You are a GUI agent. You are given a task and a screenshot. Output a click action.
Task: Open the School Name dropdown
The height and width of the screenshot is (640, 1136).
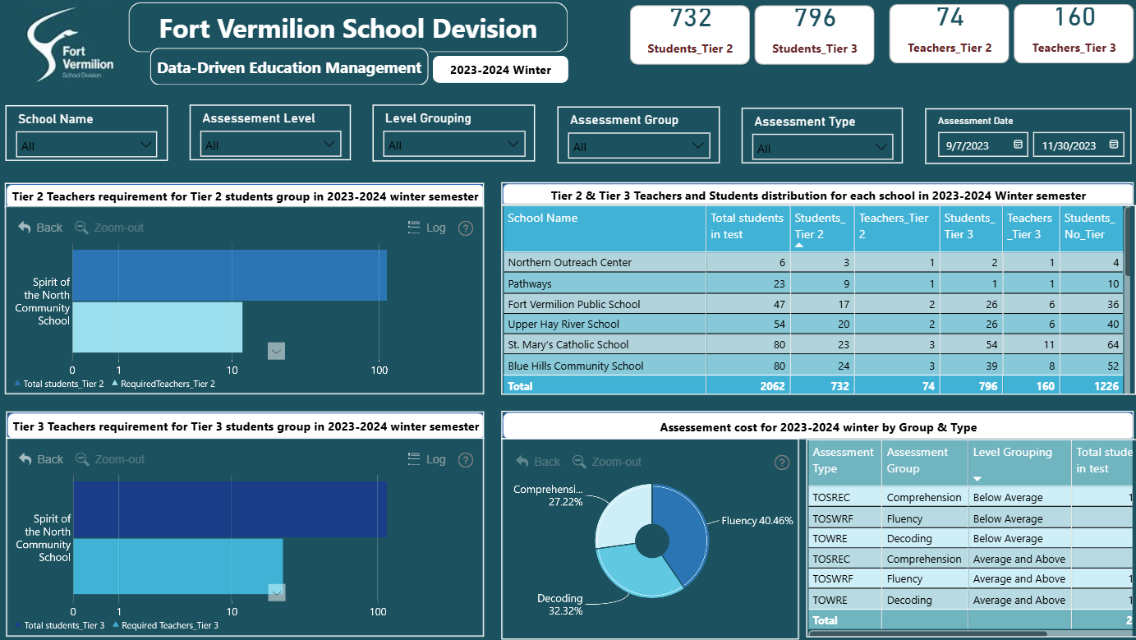pyautogui.click(x=86, y=145)
